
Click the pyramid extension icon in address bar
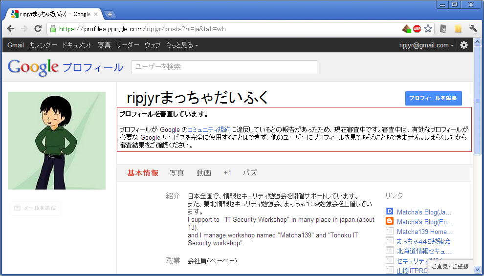pyautogui.click(x=407, y=29)
